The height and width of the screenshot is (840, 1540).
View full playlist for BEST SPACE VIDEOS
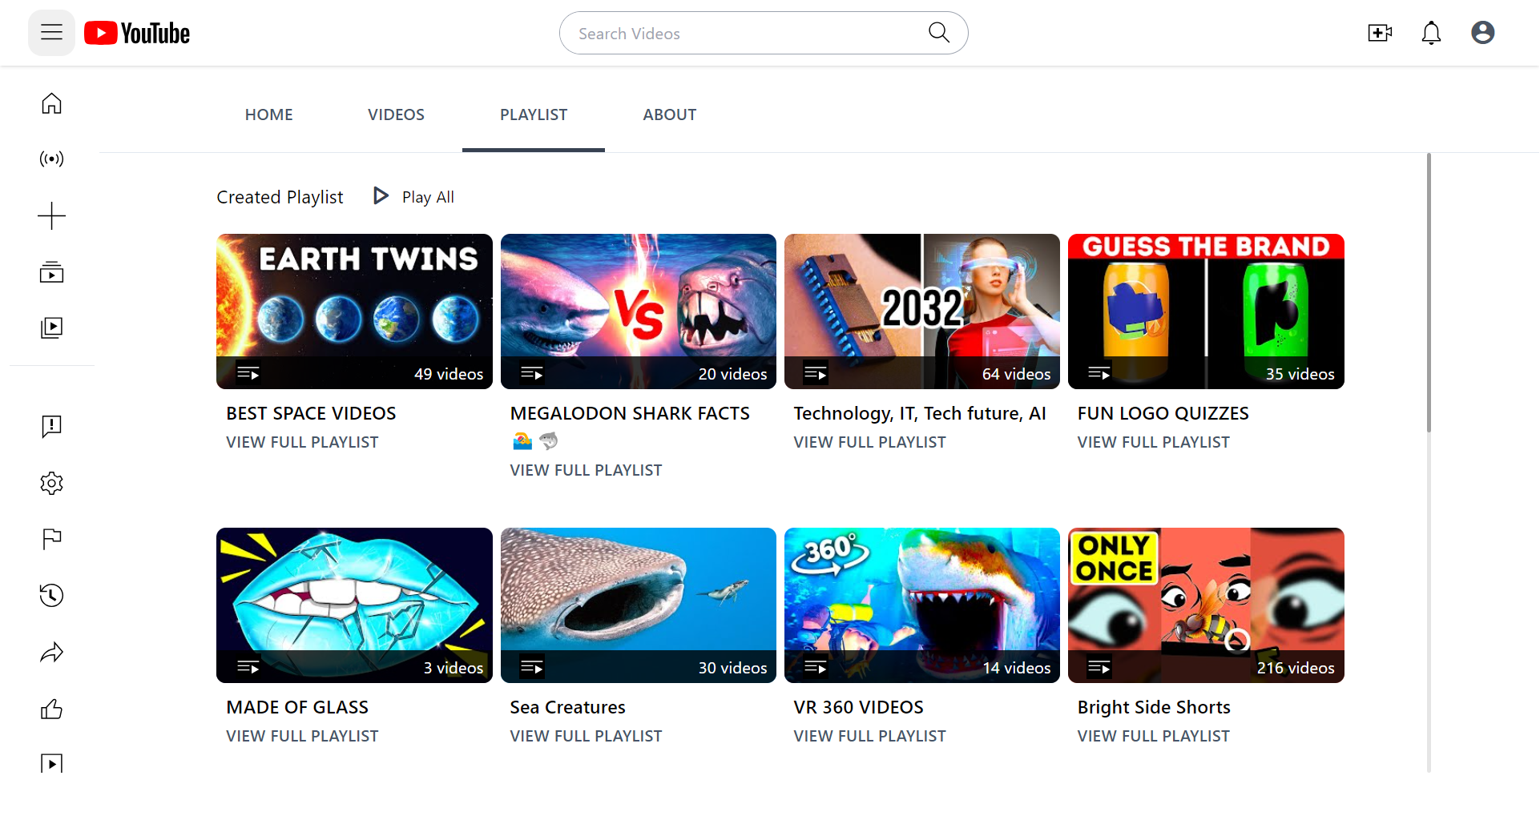coord(302,442)
